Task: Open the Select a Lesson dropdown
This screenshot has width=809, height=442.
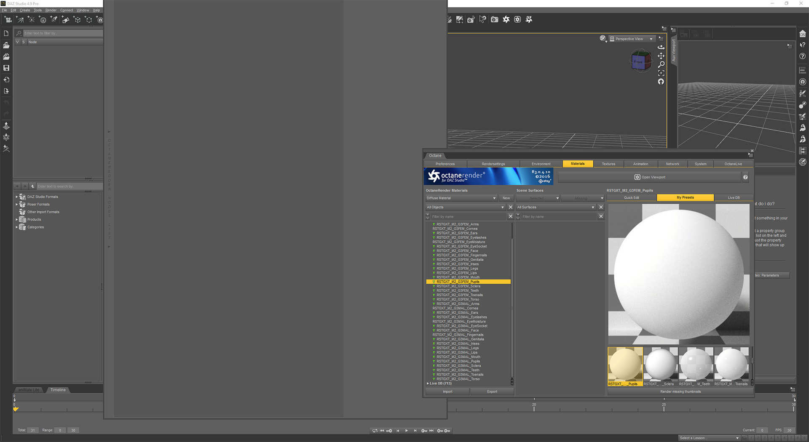Action: [x=709, y=438]
